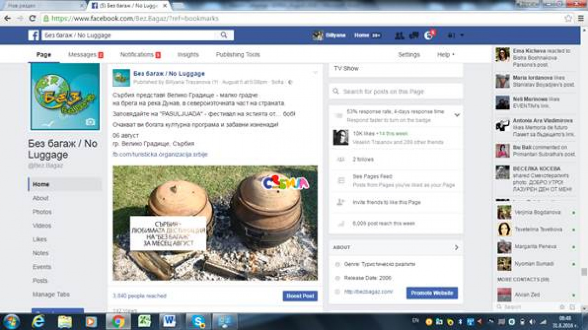Open the Insights tab
The height and width of the screenshot is (330, 588).
coord(188,55)
